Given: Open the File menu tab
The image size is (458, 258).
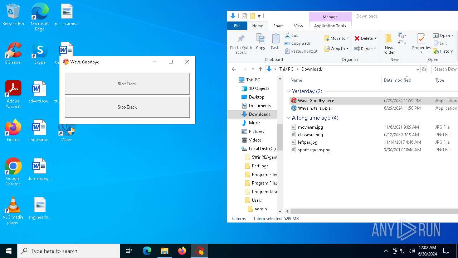Looking at the screenshot, I should tap(237, 26).
